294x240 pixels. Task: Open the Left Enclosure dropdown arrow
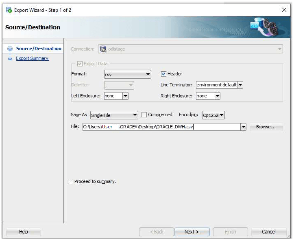125,96
